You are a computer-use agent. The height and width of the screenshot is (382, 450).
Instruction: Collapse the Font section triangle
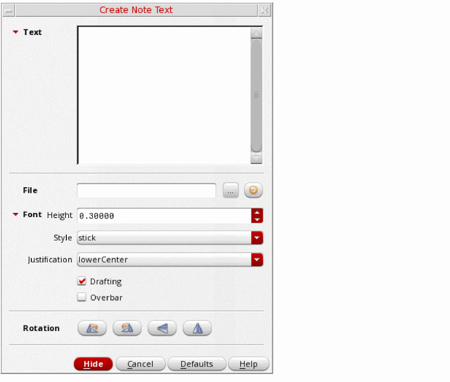tap(15, 214)
